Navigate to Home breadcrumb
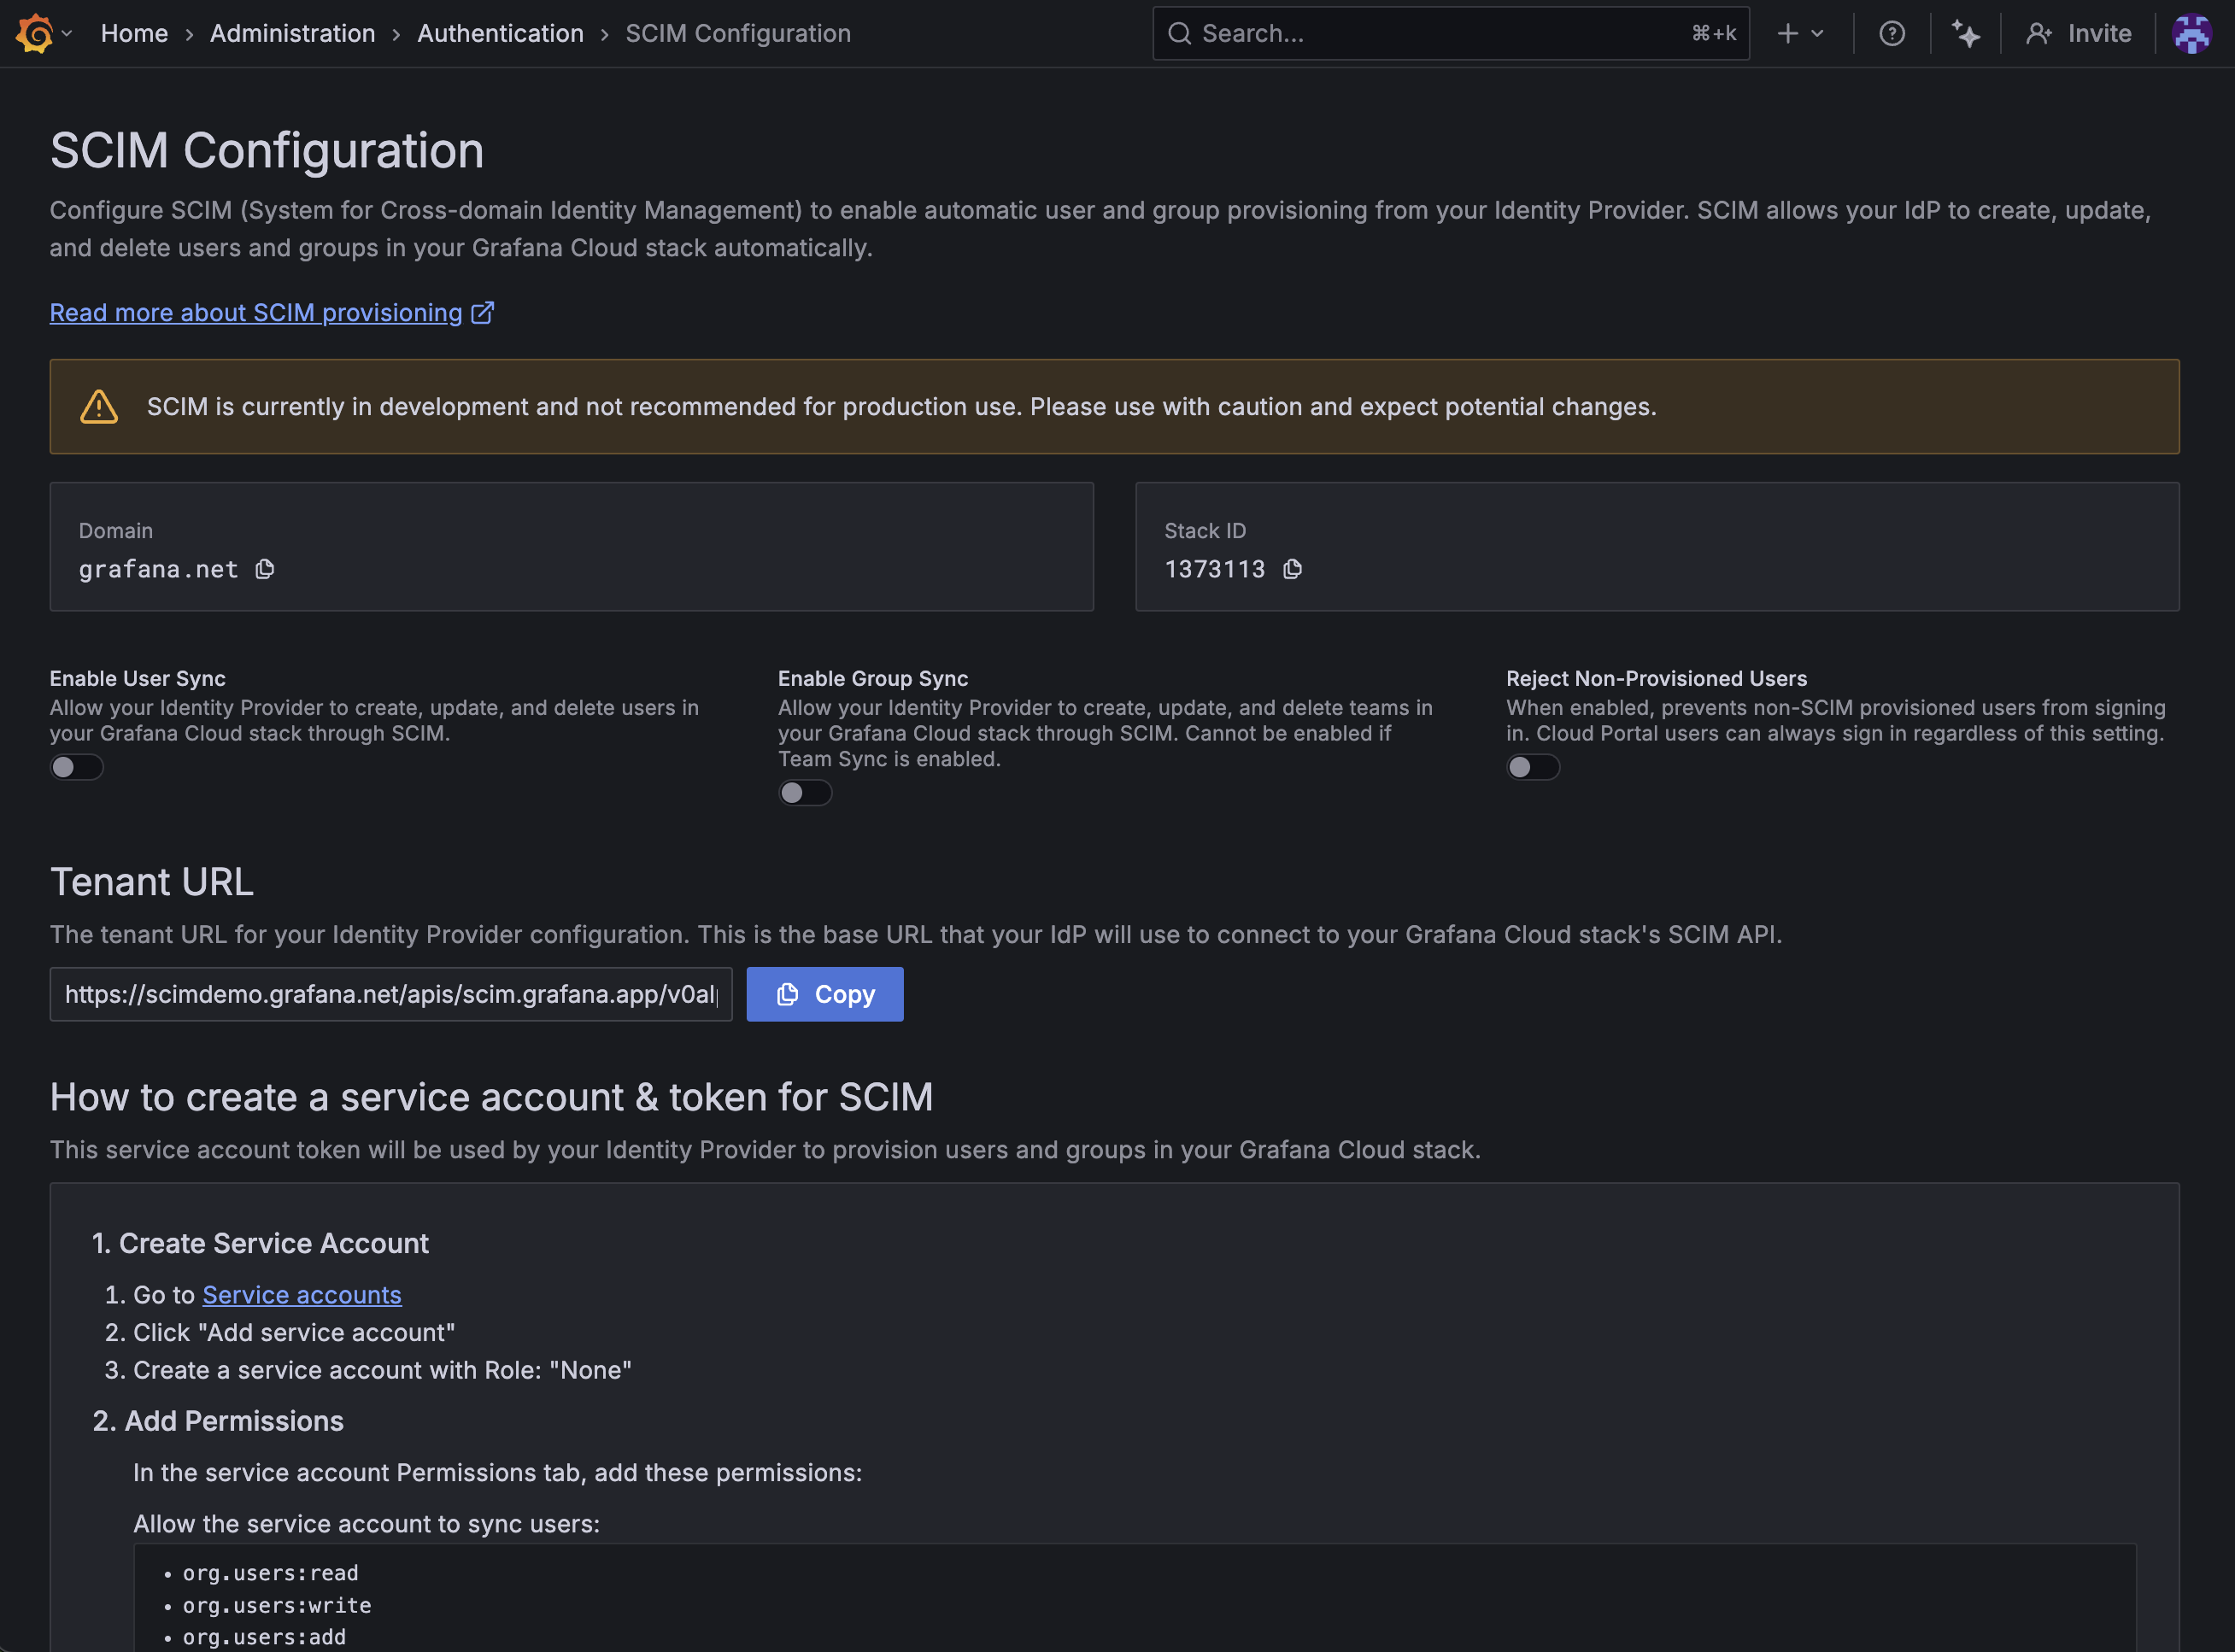2235x1652 pixels. pos(134,33)
